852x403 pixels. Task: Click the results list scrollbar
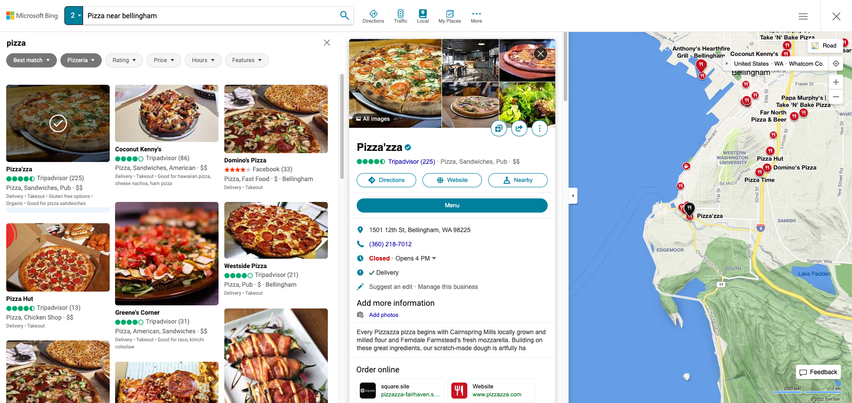tap(342, 126)
